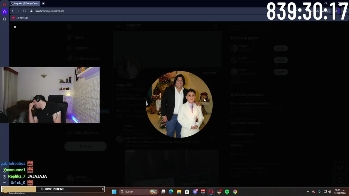The height and width of the screenshot is (196, 349).
Task: Open Discord from the taskbar
Action: [195, 192]
